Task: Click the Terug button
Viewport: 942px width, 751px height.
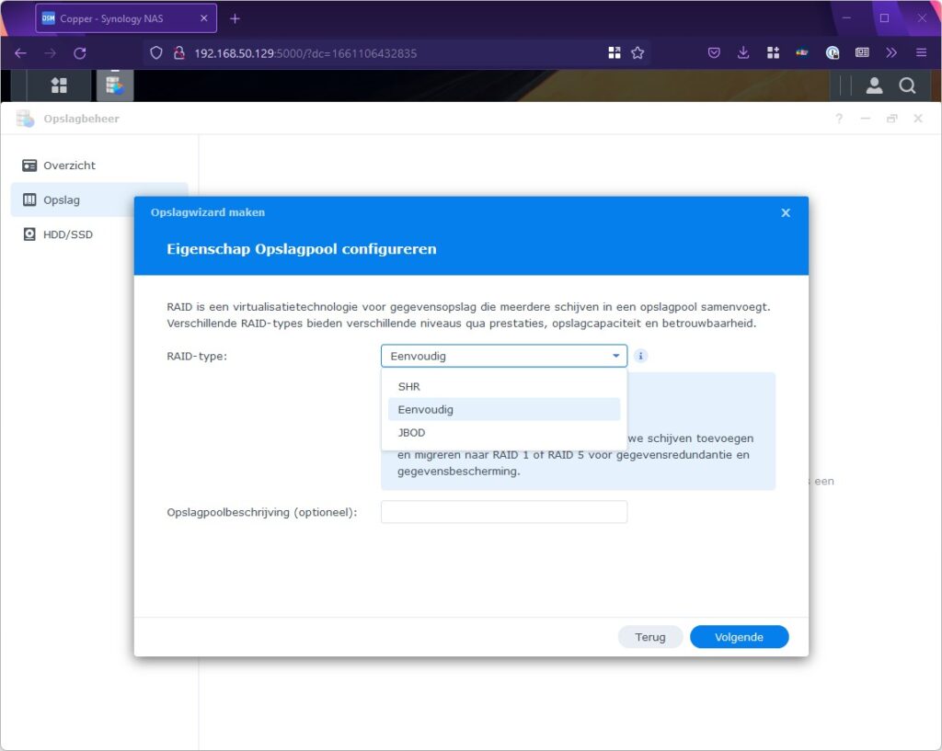Action: tap(650, 637)
